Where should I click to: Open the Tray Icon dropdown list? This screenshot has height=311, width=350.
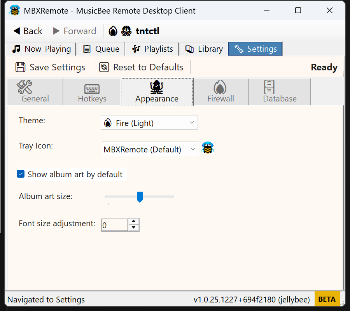coord(150,149)
